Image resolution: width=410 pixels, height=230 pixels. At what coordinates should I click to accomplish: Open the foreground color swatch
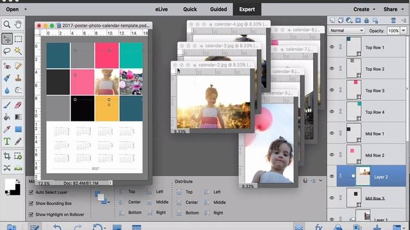tap(10, 184)
